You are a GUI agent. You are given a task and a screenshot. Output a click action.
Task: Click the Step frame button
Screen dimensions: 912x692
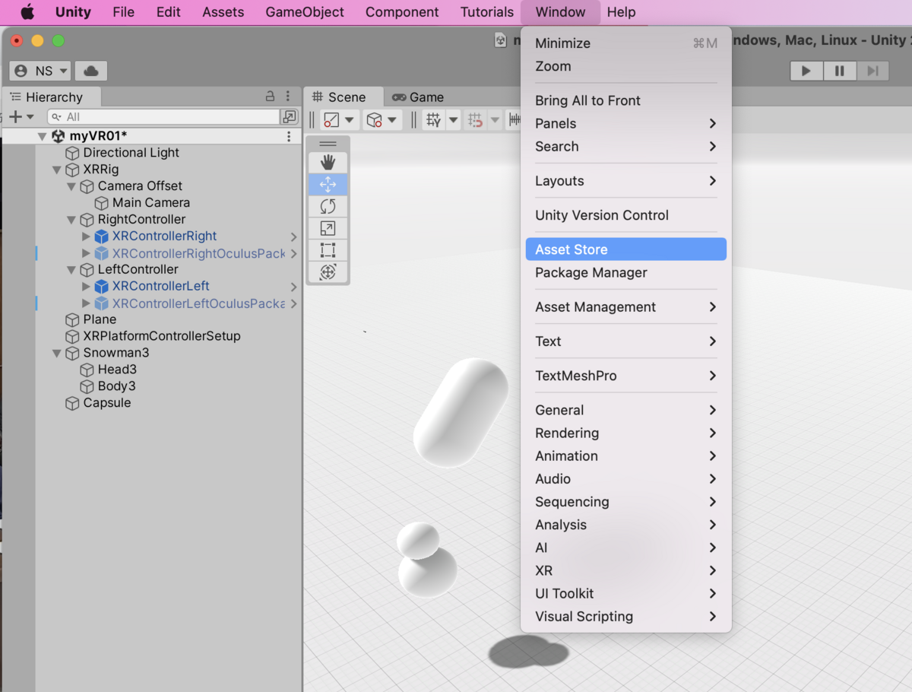[x=873, y=71]
